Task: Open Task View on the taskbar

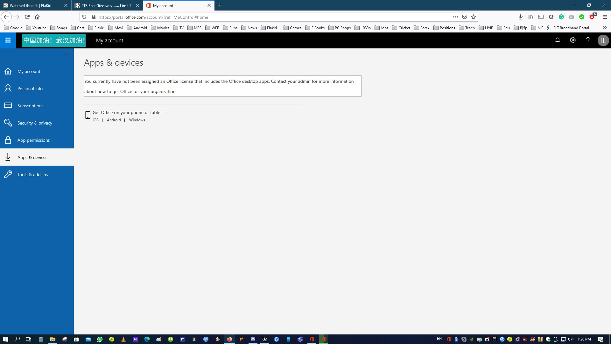Action: point(29,339)
